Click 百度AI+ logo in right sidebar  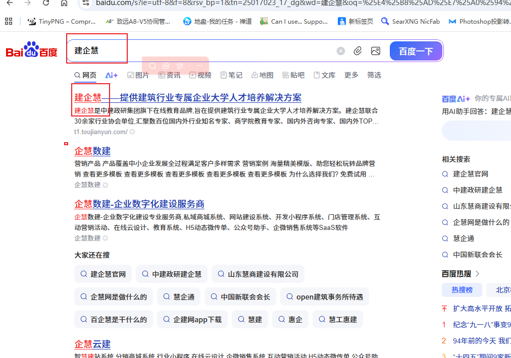[456, 99]
